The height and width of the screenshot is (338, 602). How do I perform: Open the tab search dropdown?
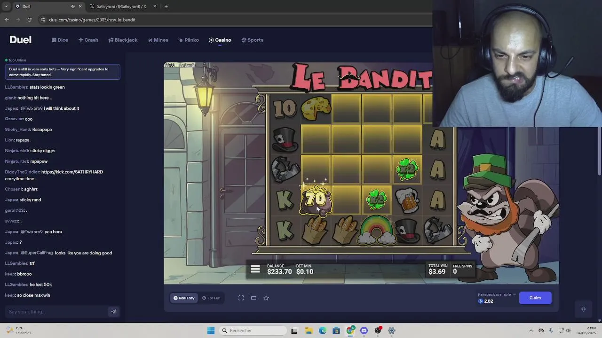coord(6,7)
